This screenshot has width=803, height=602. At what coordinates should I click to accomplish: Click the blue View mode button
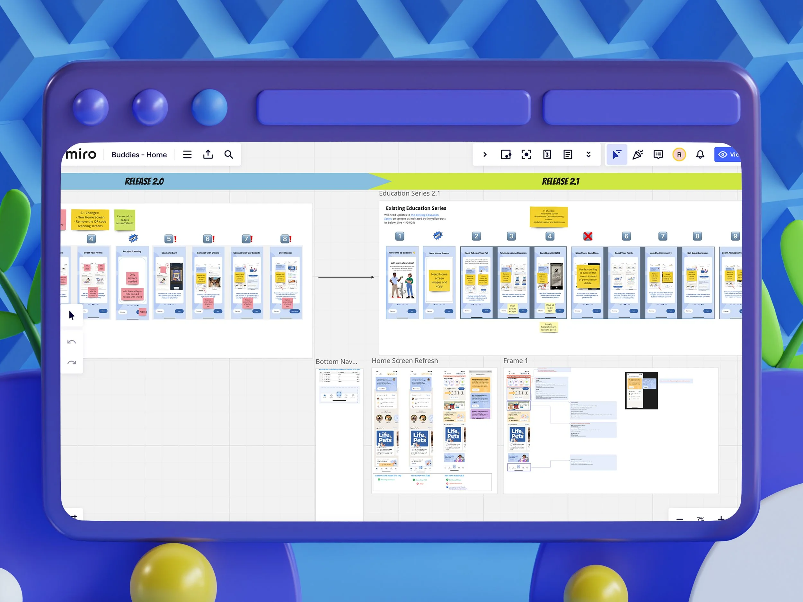(728, 154)
